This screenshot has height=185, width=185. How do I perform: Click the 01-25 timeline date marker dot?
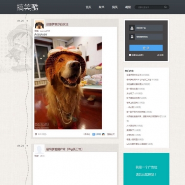pos(27,21)
